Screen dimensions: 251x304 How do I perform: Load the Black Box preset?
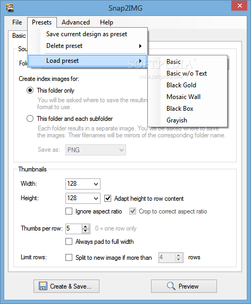point(187,109)
